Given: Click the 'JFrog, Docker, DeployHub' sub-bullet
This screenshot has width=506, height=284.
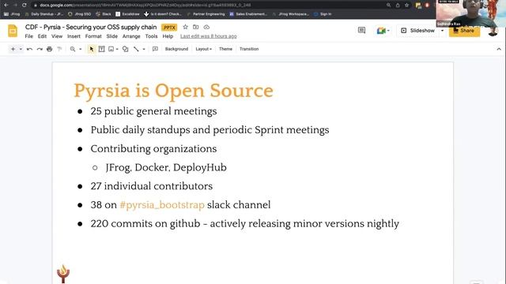Looking at the screenshot, I should point(166,167).
